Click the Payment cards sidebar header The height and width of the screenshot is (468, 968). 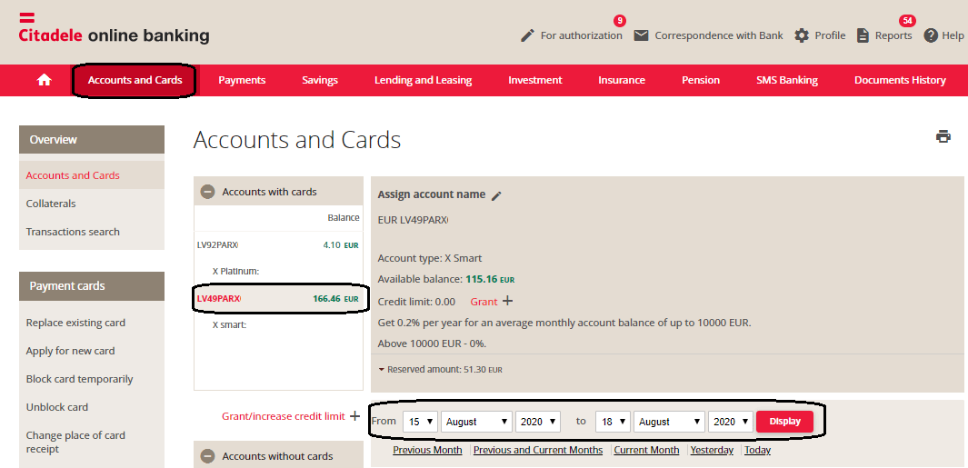(x=92, y=286)
